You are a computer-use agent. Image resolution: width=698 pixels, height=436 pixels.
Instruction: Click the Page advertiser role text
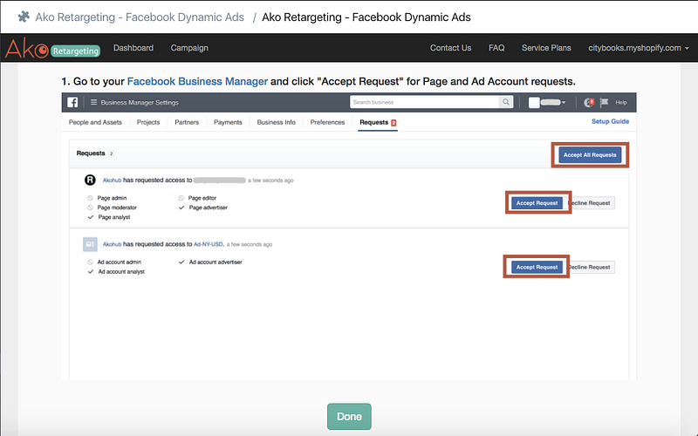(209, 208)
